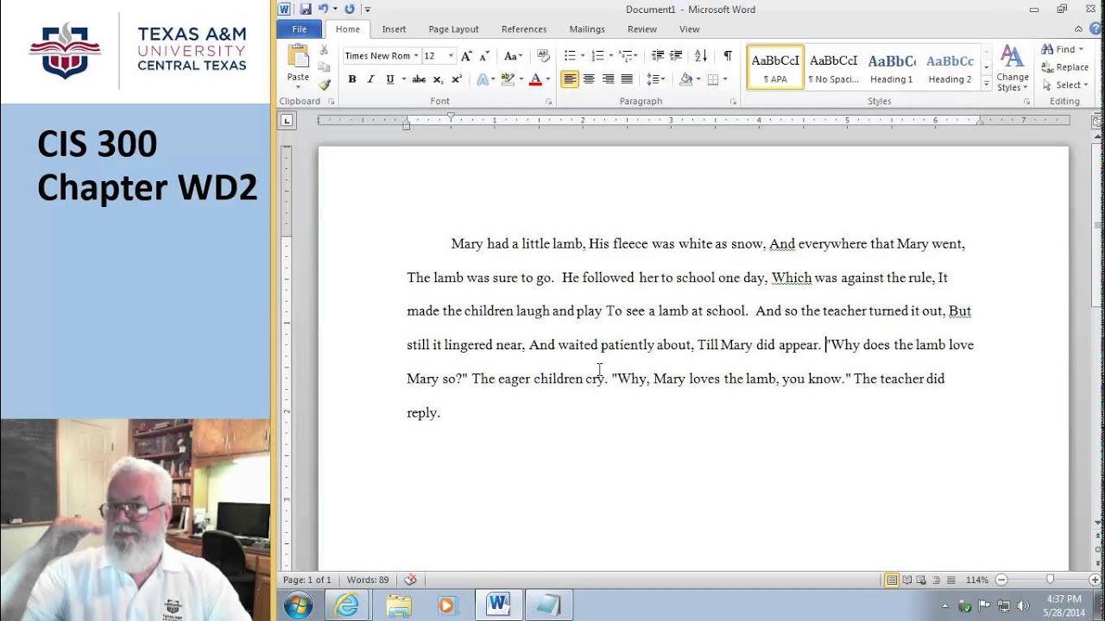Click Replace in the Editing group
Image resolution: width=1105 pixels, height=621 pixels.
[x=1065, y=67]
